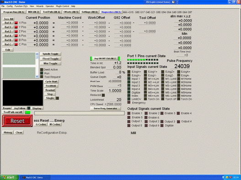Click the History button
Viewport: 241px width, 180px height.
8,132
